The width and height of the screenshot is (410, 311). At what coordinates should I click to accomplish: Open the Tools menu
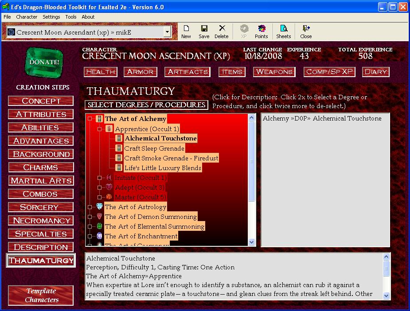click(x=71, y=17)
